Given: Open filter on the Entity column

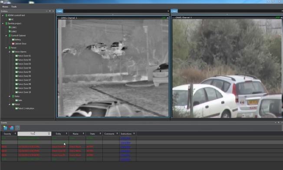Looking at the screenshot, I should [x=66, y=134].
